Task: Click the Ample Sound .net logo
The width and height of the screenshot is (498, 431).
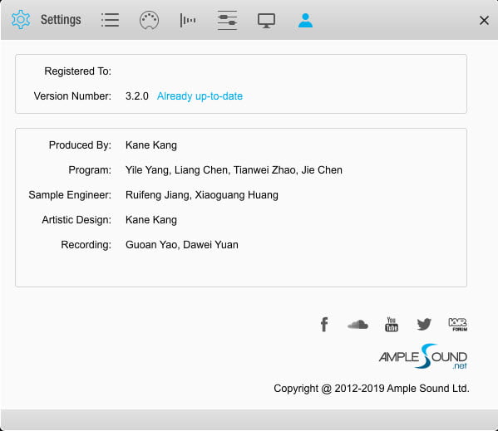Action: pyautogui.click(x=422, y=357)
